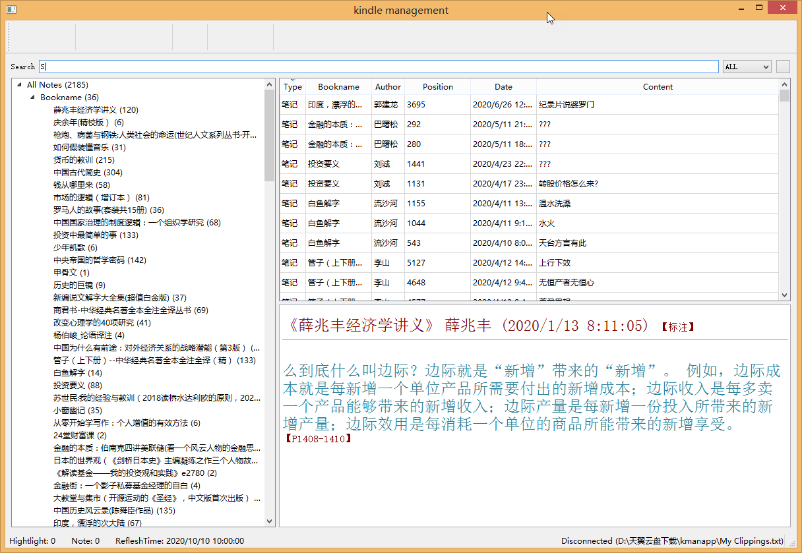Open the ALL search filter dropdown

pyautogui.click(x=747, y=67)
